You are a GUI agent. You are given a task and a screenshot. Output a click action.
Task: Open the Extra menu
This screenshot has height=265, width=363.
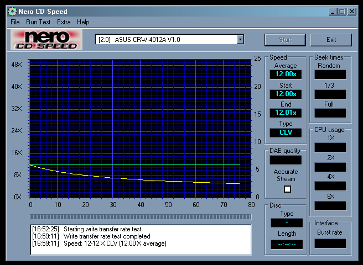pyautogui.click(x=64, y=22)
